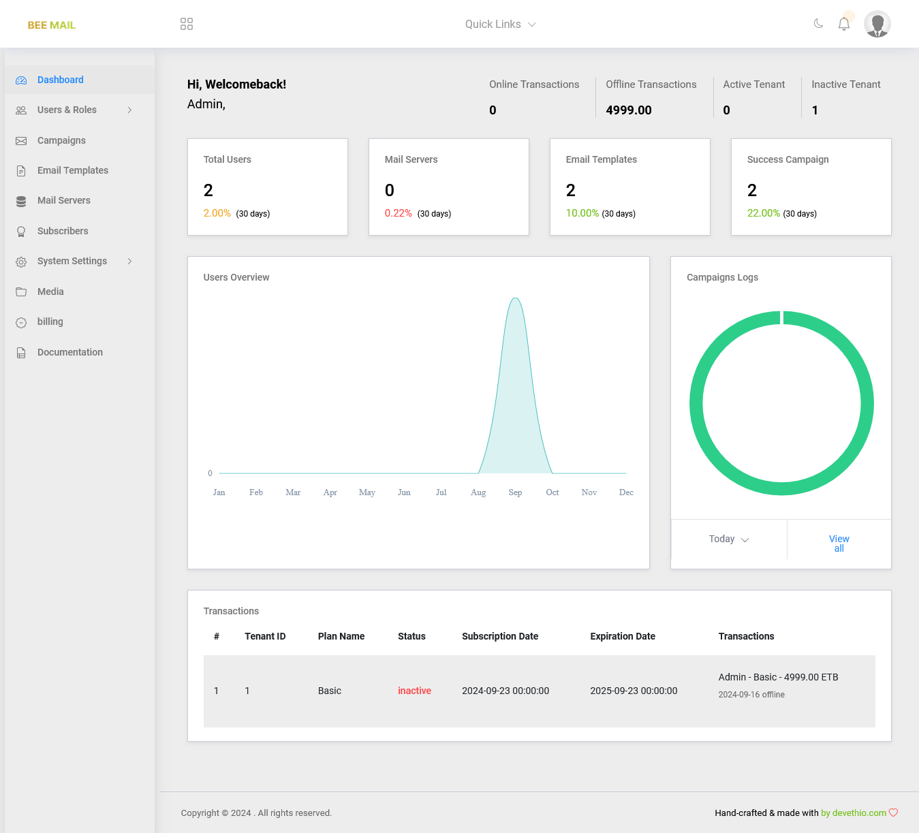This screenshot has height=833, width=919.
Task: Go to the Dashboard menu item
Action: 61,80
